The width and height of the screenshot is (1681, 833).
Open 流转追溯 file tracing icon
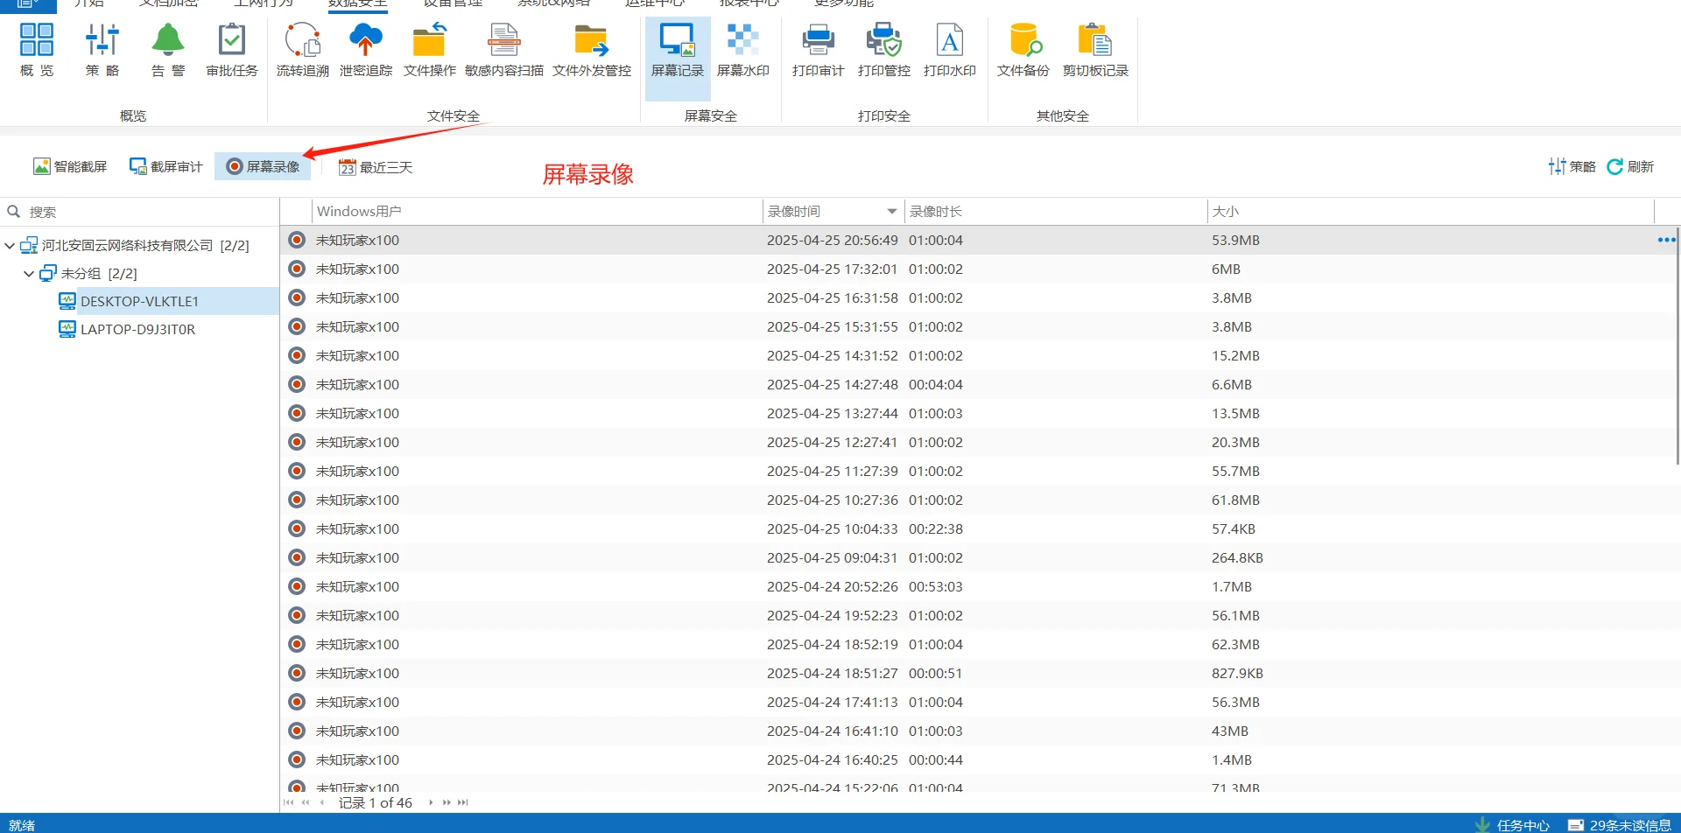click(x=302, y=51)
